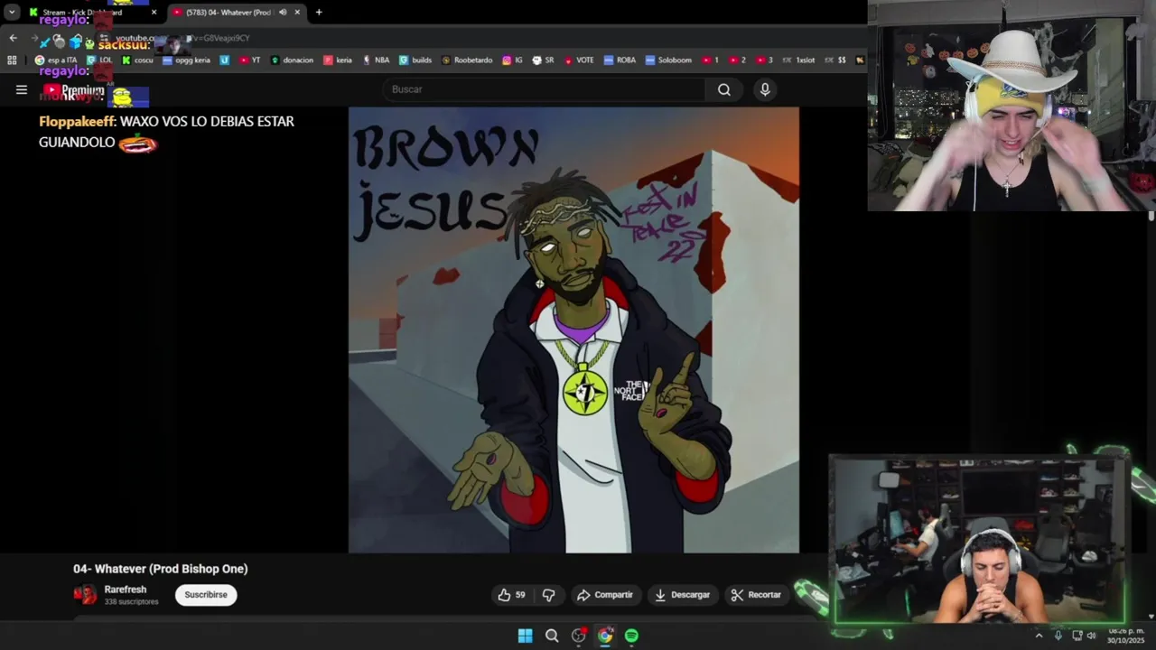
Task: Open the 1xslot bookmark
Action: tap(798, 60)
